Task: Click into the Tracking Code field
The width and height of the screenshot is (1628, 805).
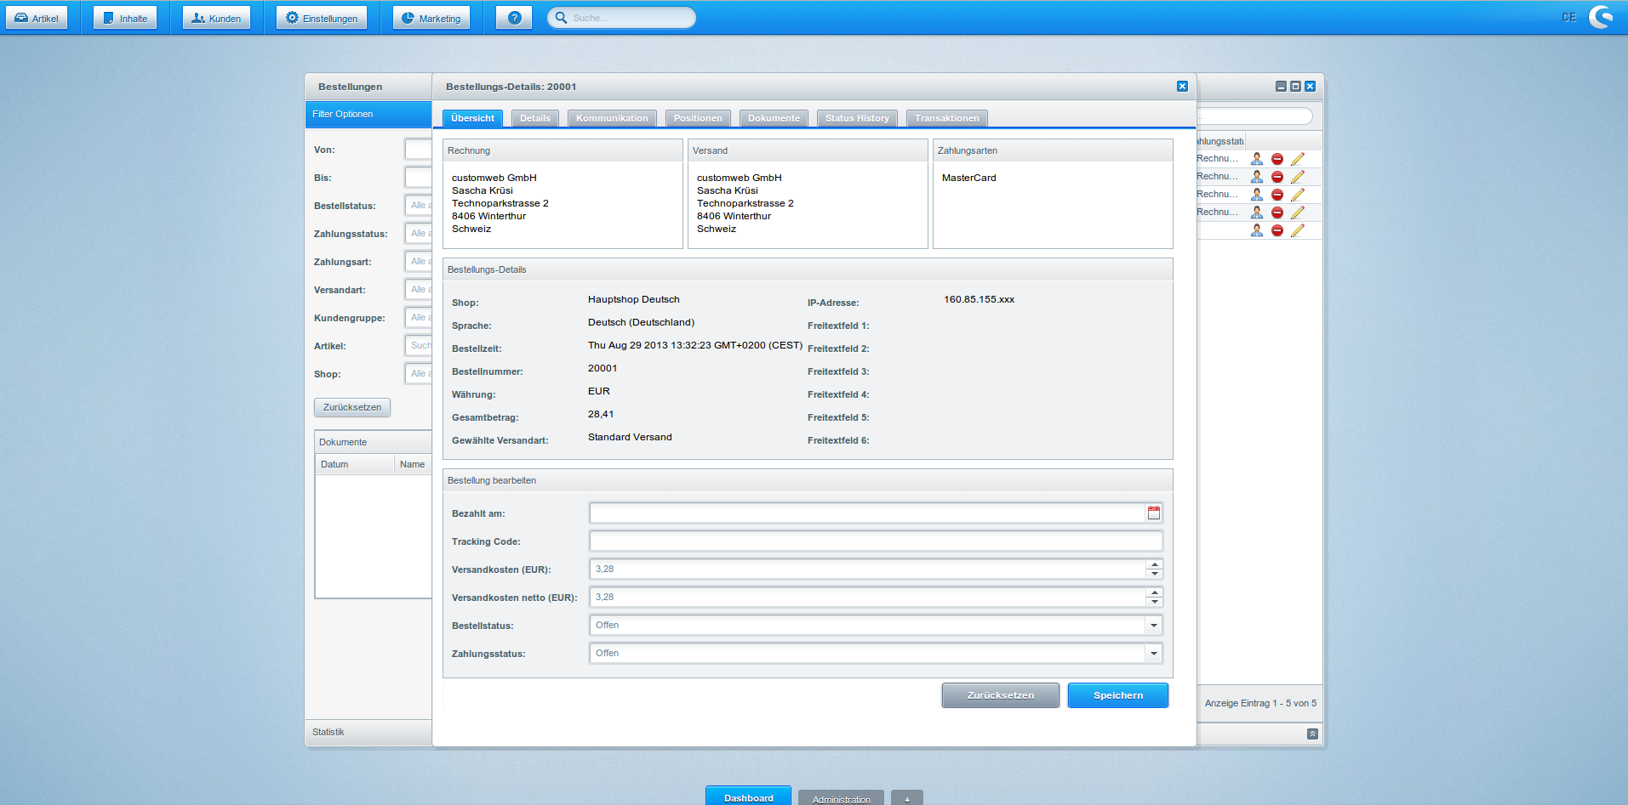Action: 875,541
